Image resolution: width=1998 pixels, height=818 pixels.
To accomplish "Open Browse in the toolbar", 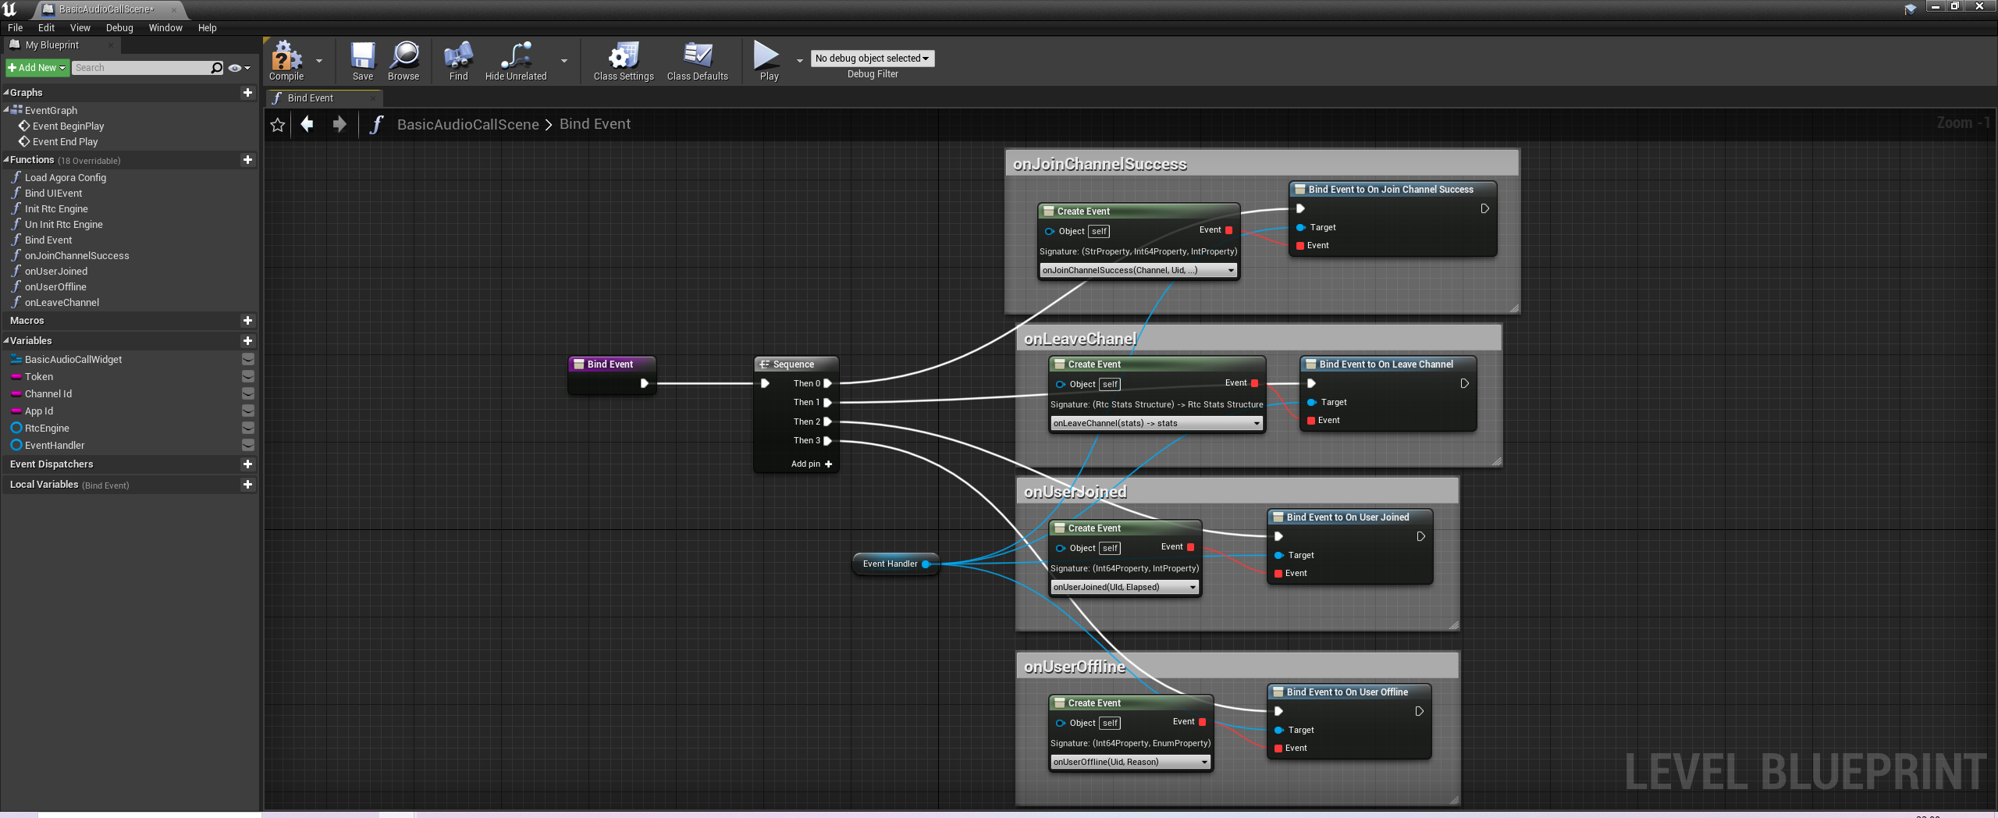I will [x=404, y=57].
